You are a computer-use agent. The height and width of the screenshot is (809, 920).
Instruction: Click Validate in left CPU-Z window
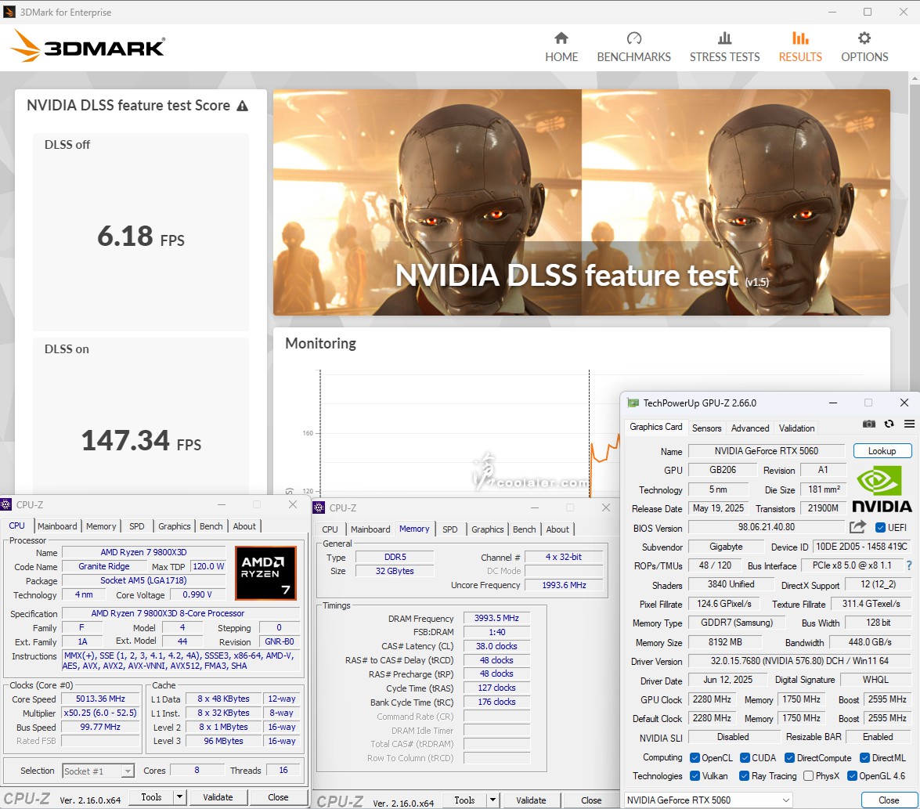tap(218, 796)
